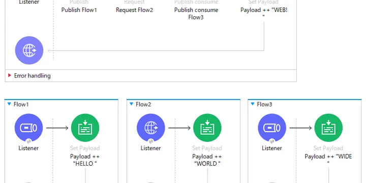Select the Set Payload icon in Flow3
Image resolution: width=366 pixels, height=183 pixels.
(x=328, y=128)
